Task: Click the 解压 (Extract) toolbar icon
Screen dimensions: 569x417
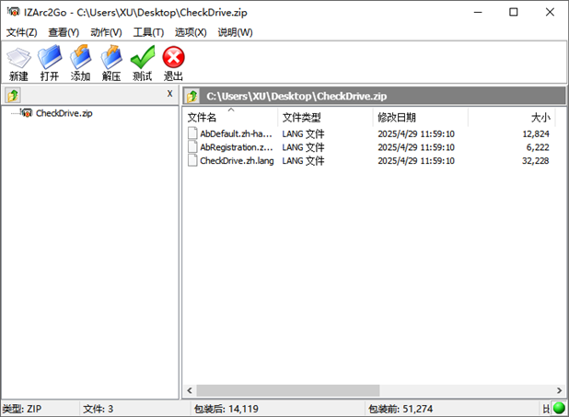Action: tap(111, 57)
